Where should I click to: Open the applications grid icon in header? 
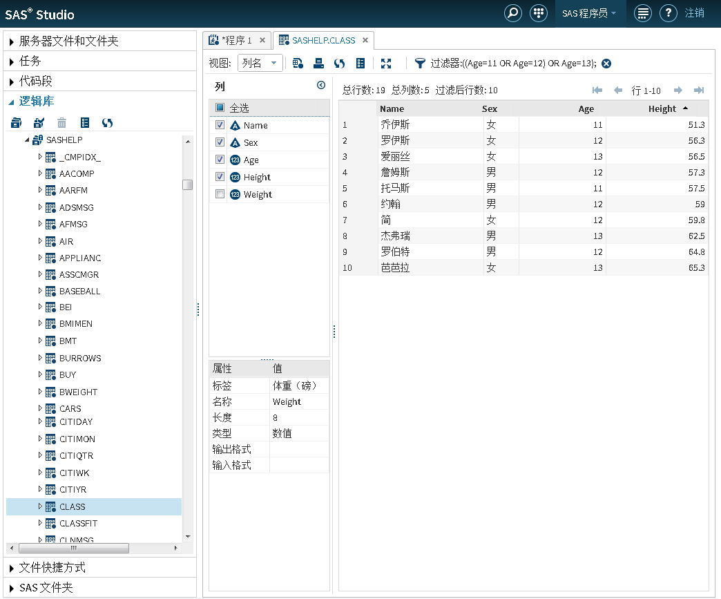pos(538,14)
